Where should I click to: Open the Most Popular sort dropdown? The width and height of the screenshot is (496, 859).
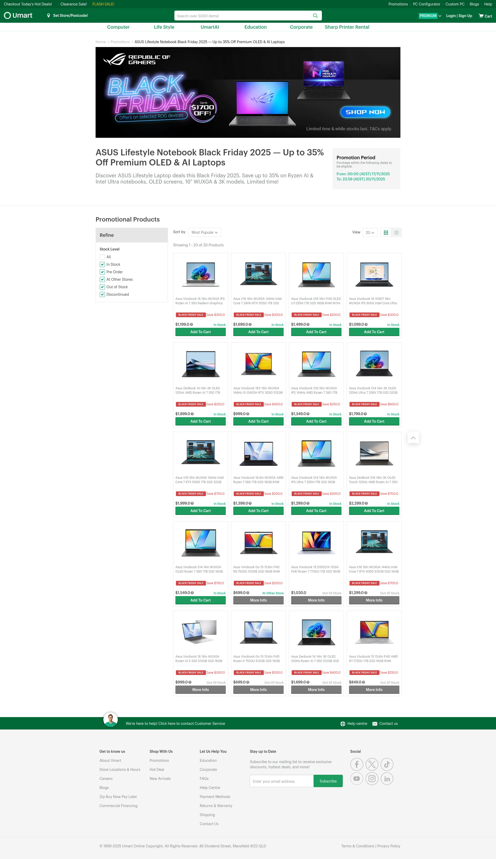click(x=204, y=232)
